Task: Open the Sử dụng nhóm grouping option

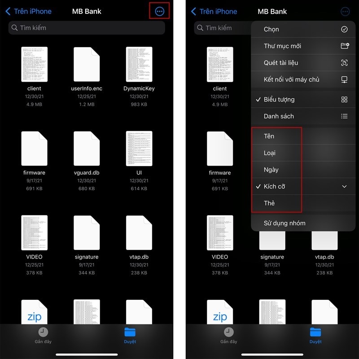Action: pyautogui.click(x=285, y=223)
